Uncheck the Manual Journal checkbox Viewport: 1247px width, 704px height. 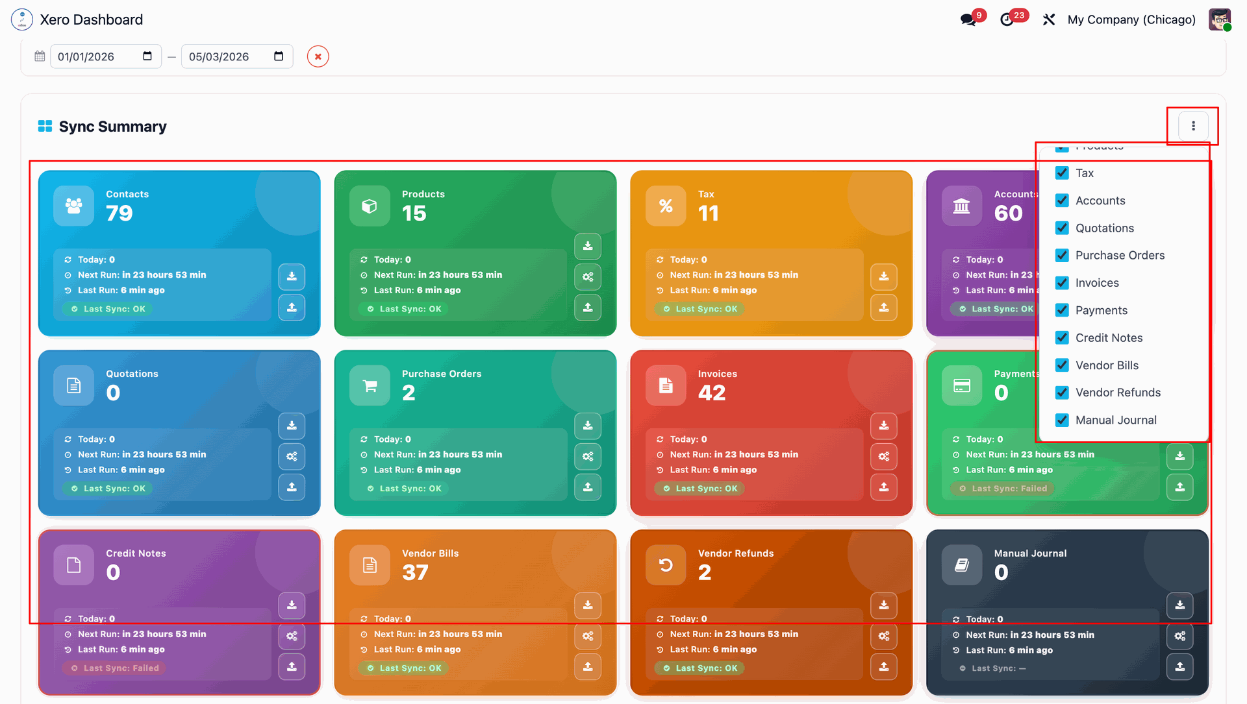(1062, 420)
